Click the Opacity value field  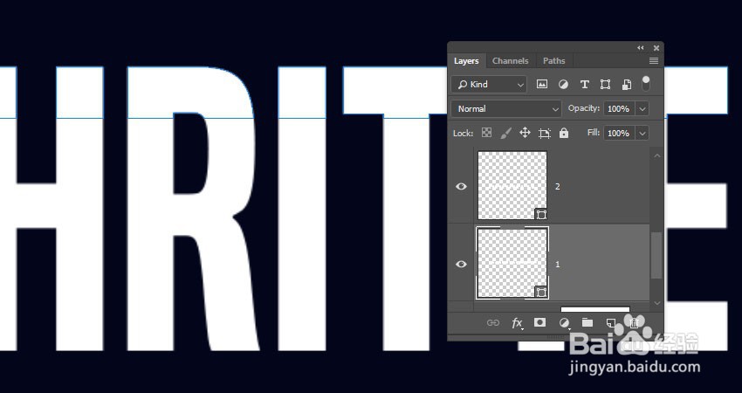pos(619,109)
